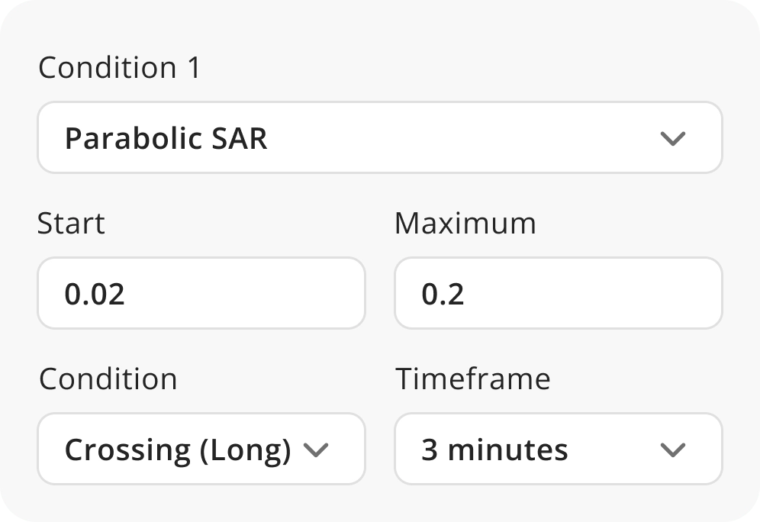Click the "Condition" label above Crossing (Long)
The image size is (760, 522).
pos(108,379)
